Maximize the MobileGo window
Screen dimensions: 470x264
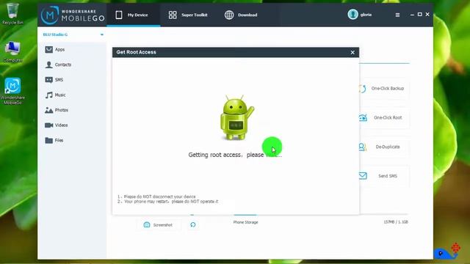click(x=420, y=15)
